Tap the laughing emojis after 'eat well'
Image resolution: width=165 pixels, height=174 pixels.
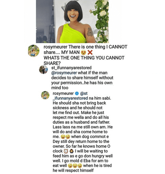[x=75, y=166]
